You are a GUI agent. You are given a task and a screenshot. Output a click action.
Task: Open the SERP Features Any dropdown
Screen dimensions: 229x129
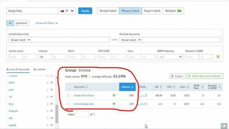170,57
